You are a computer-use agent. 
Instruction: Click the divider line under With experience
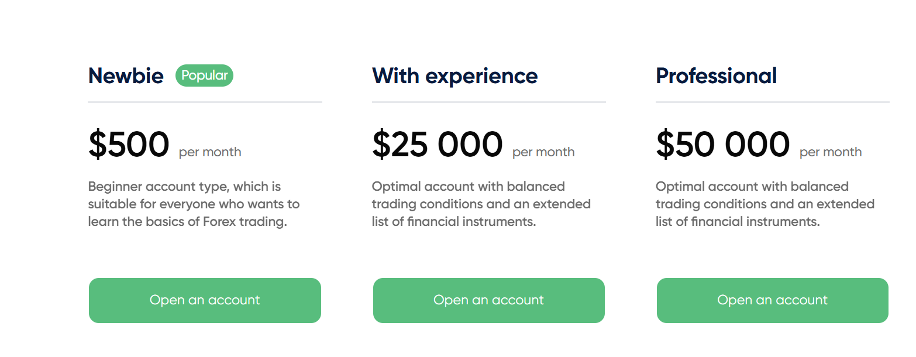[488, 102]
